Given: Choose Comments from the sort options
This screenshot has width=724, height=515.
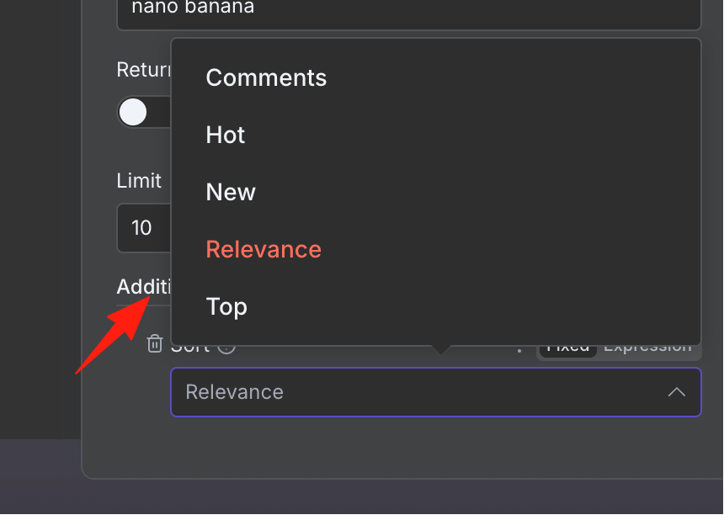Looking at the screenshot, I should (x=266, y=77).
